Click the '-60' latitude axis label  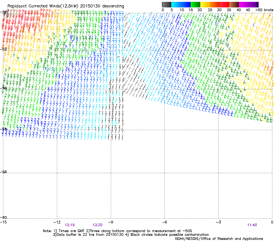[3, 217]
